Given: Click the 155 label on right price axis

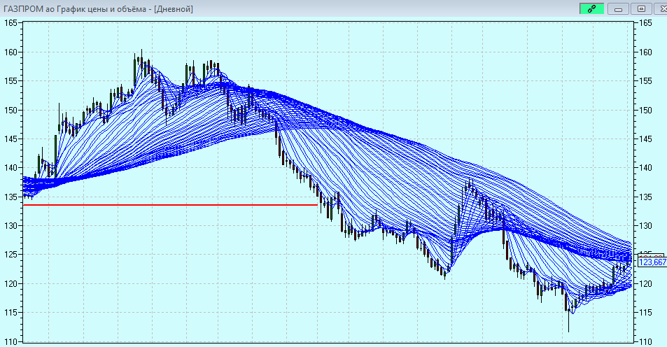Looking at the screenshot, I should (645, 81).
